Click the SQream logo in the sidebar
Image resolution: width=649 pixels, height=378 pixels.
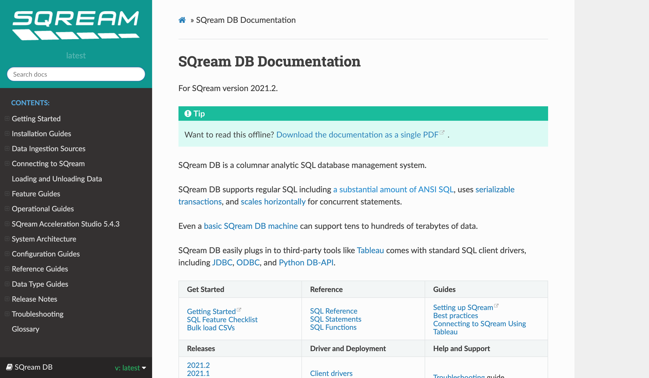[76, 25]
